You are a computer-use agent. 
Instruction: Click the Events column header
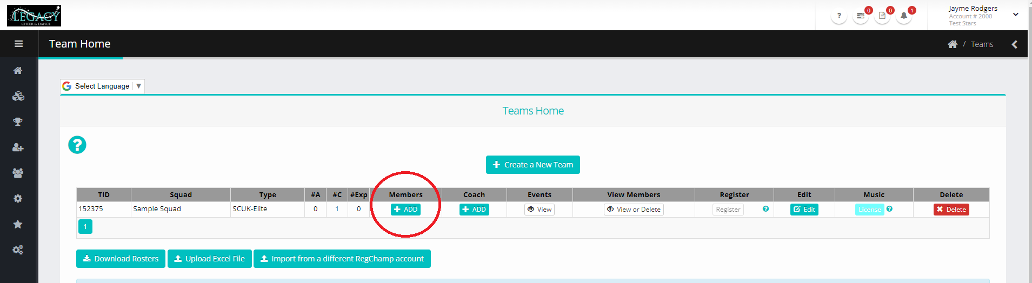tap(540, 194)
